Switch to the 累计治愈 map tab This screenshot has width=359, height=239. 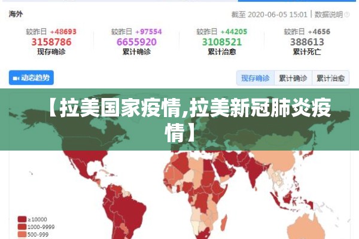click(331, 78)
